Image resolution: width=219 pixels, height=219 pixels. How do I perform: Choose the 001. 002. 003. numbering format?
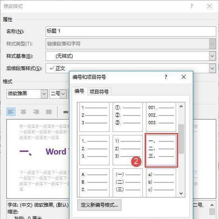(161, 117)
